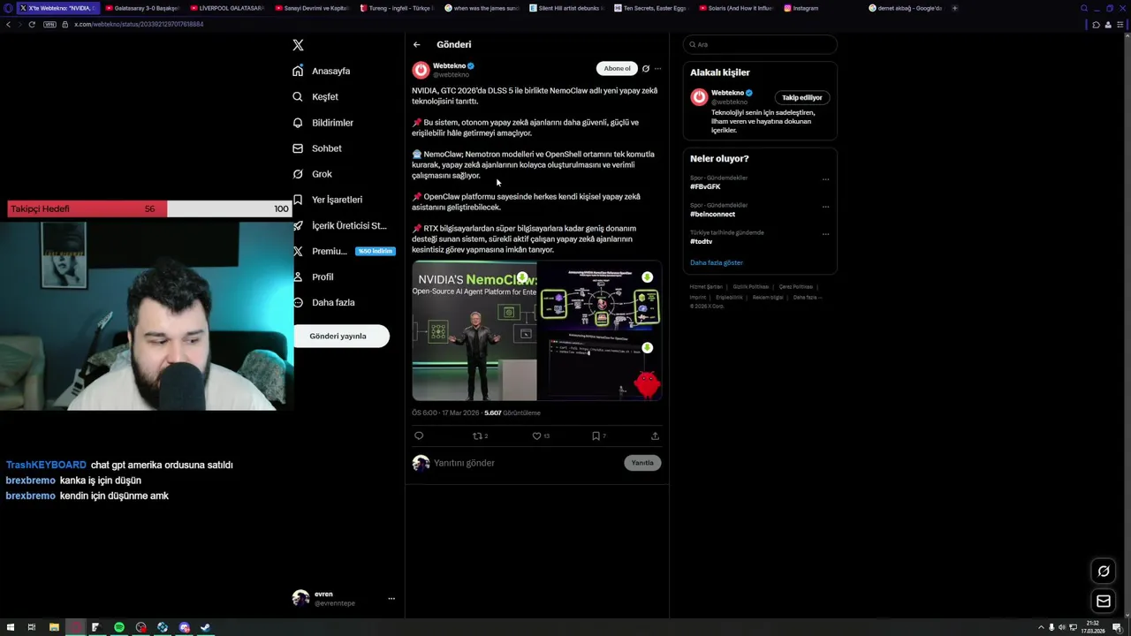Open Anasayfa home page
The width and height of the screenshot is (1131, 636).
(322, 71)
